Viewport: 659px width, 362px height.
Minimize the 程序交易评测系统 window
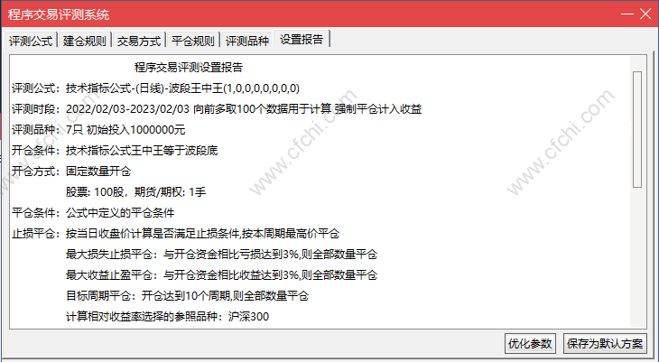pyautogui.click(x=627, y=14)
